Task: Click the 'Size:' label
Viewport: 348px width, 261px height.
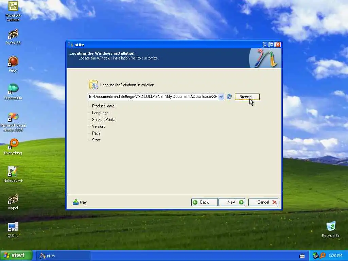Action: pos(96,140)
